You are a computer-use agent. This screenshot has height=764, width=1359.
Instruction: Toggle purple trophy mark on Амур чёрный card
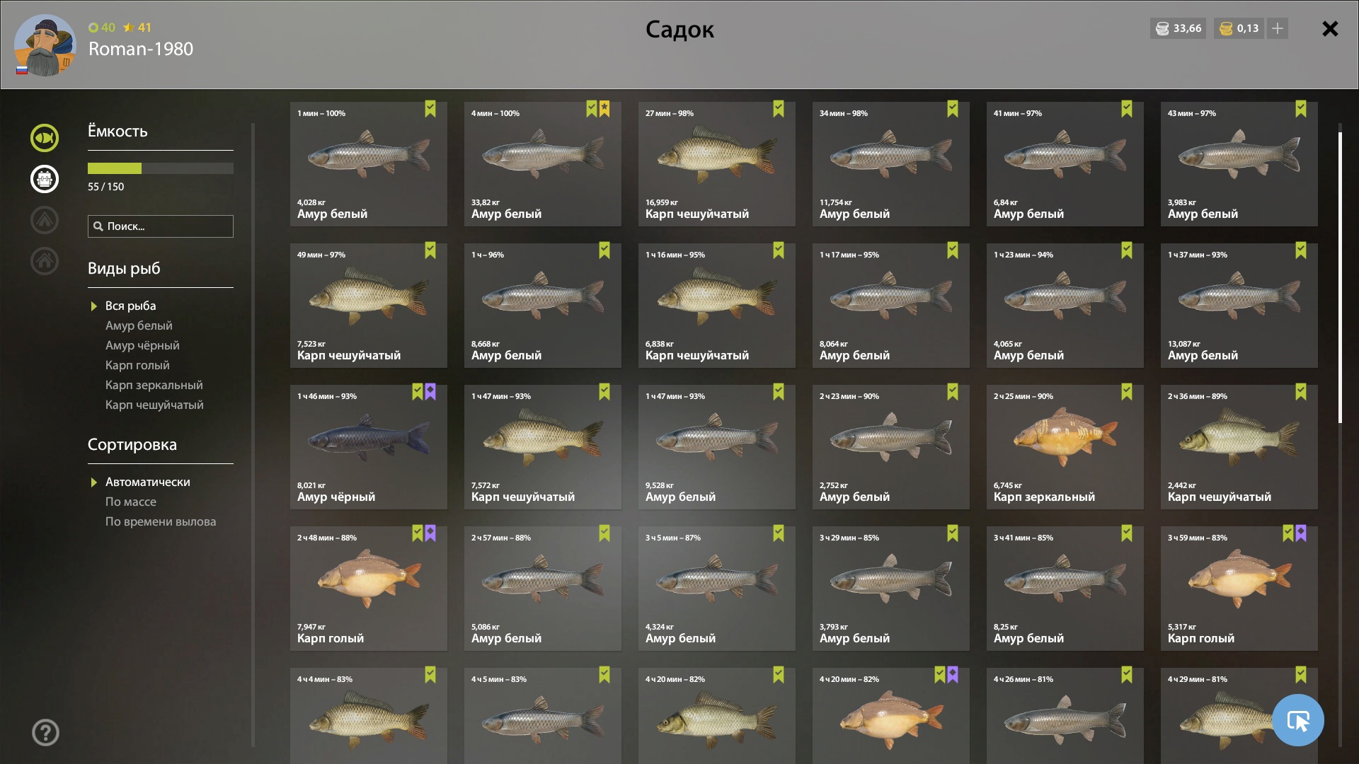coord(430,392)
